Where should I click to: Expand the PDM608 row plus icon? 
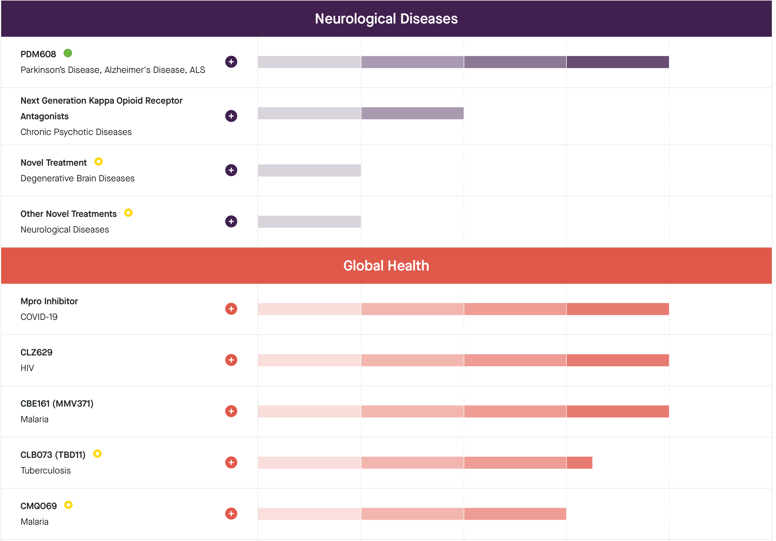pos(231,62)
